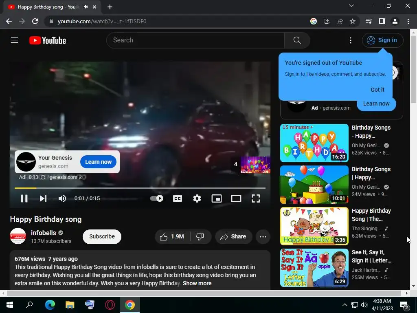Screen dimensions: 417x313
Task: Skip to the next video
Action: tap(43, 198)
